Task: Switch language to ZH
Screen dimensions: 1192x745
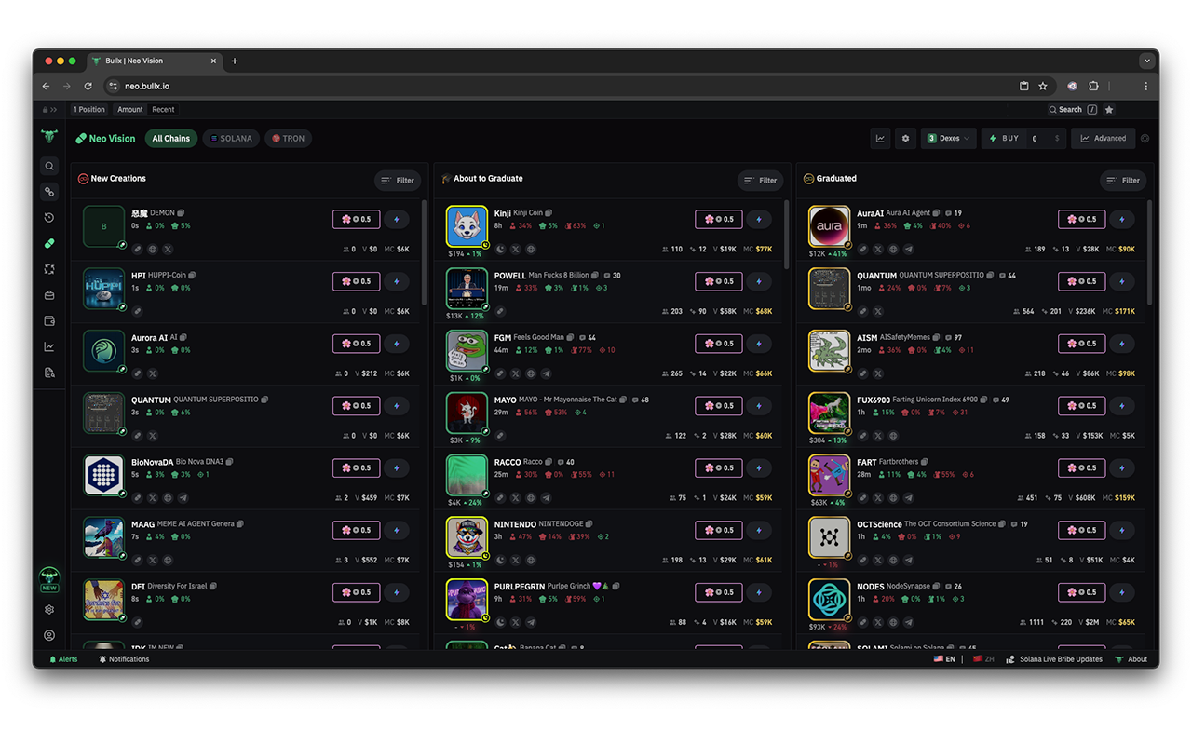Action: tap(984, 658)
